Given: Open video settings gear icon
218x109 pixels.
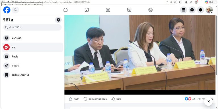Looking at the screenshot, I should click(x=58, y=20).
